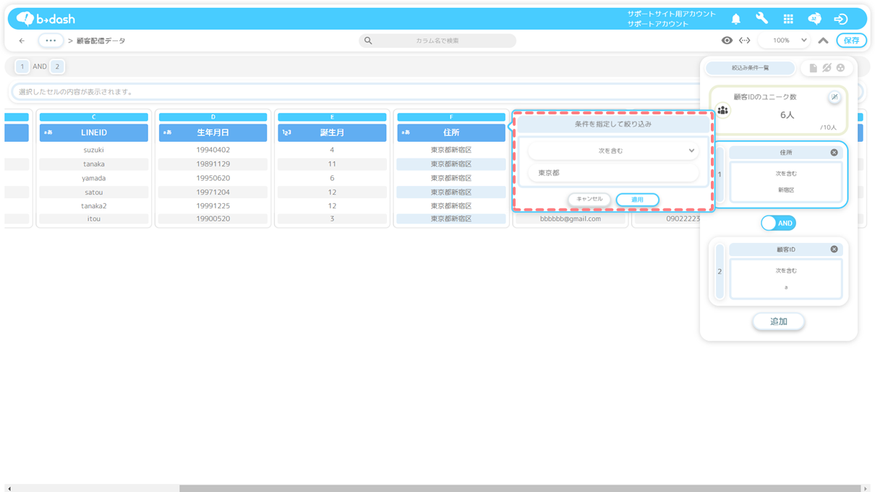Open the breadcrumb ellipsis menu
875x492 pixels.
51,41
